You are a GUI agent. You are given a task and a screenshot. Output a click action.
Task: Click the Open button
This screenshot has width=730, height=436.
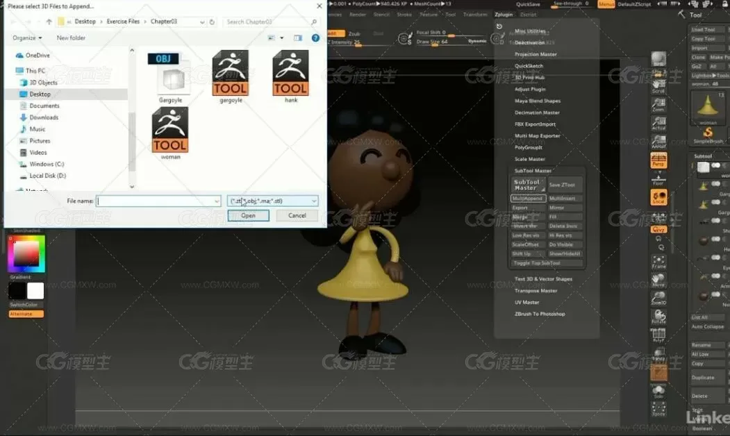pos(248,215)
